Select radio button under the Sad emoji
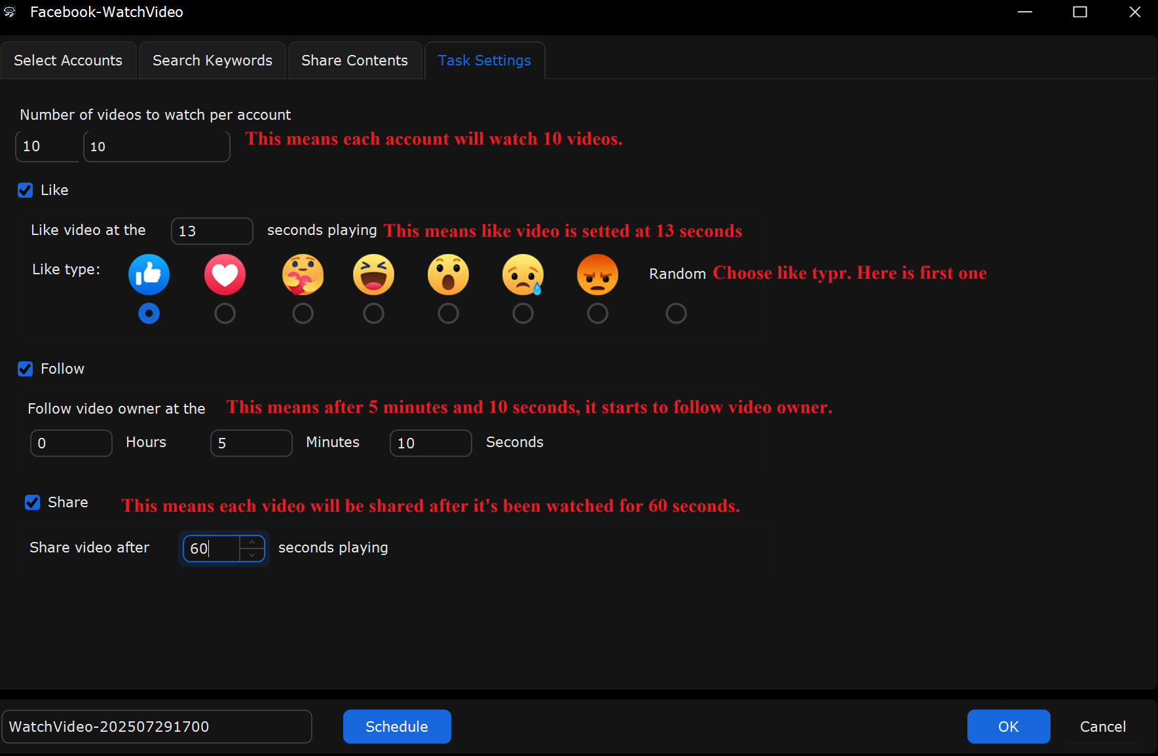Viewport: 1158px width, 756px height. point(523,314)
